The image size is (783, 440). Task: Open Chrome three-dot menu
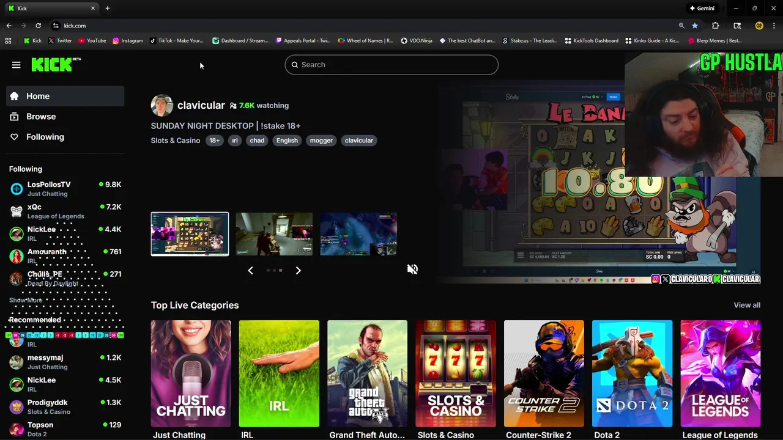(774, 26)
